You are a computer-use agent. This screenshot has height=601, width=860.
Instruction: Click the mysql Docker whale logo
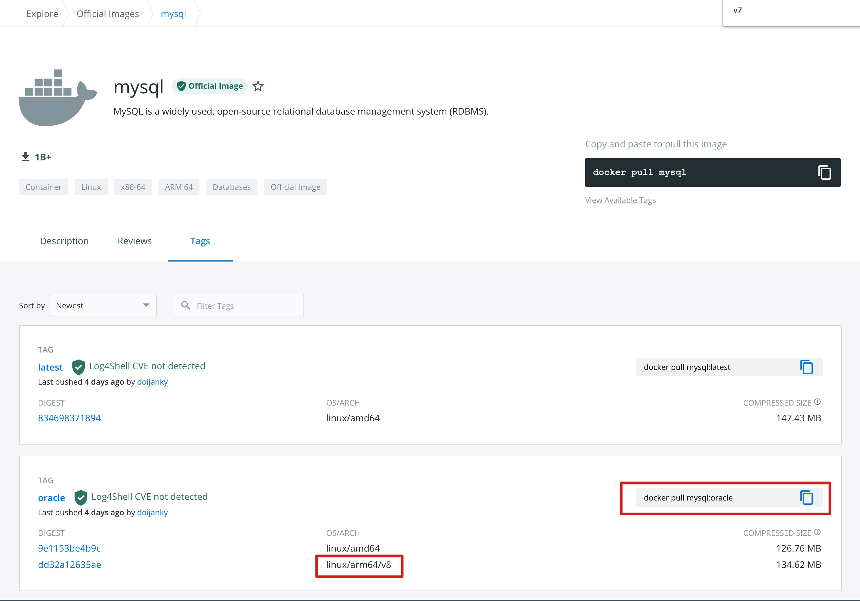58,97
